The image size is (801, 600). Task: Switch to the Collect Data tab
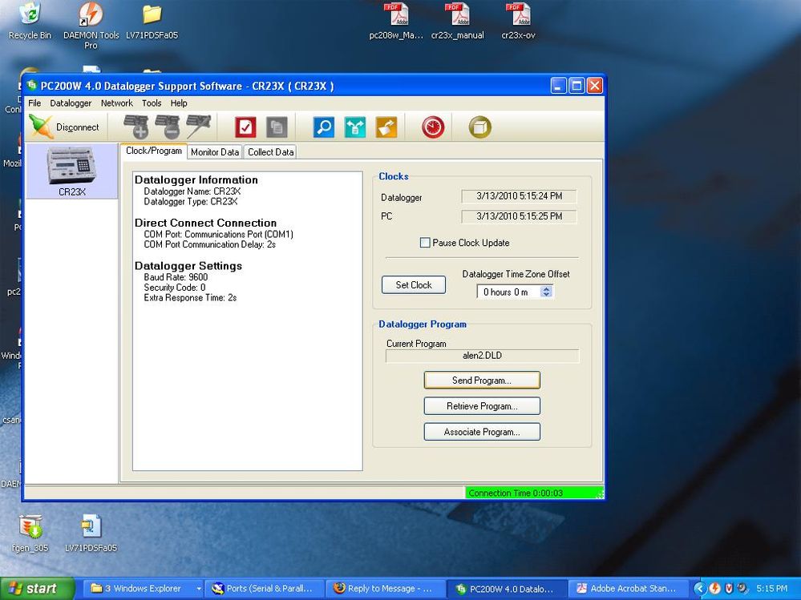click(x=271, y=152)
